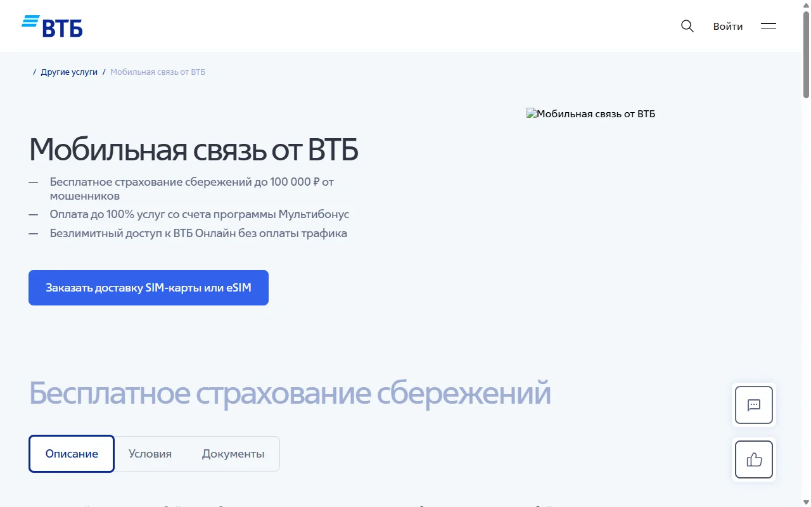Go to Другие услуги breadcrumb
Screen dimensions: 811x507
tap(69, 72)
